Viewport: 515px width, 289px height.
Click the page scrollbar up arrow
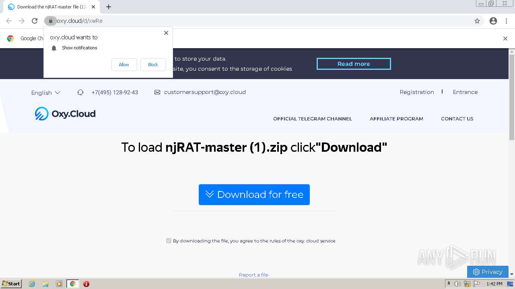(x=512, y=51)
